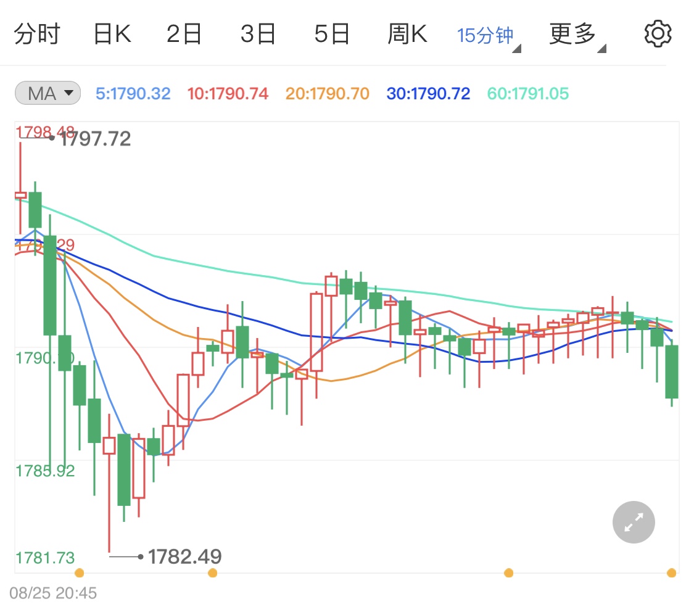
Task: Select the 3日 chart tab
Action: [258, 34]
